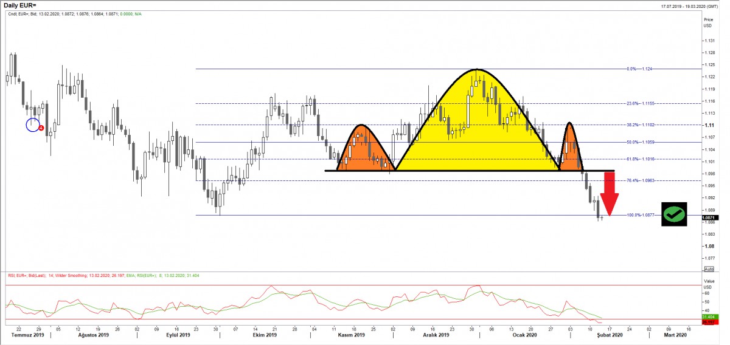The image size is (730, 345).
Task: Click the small red dot beside the blue circle
Action: (x=41, y=128)
